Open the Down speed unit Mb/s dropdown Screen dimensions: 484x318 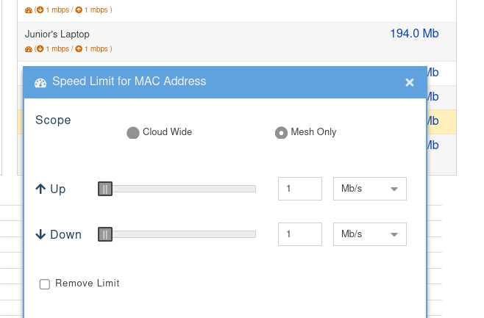tap(370, 235)
